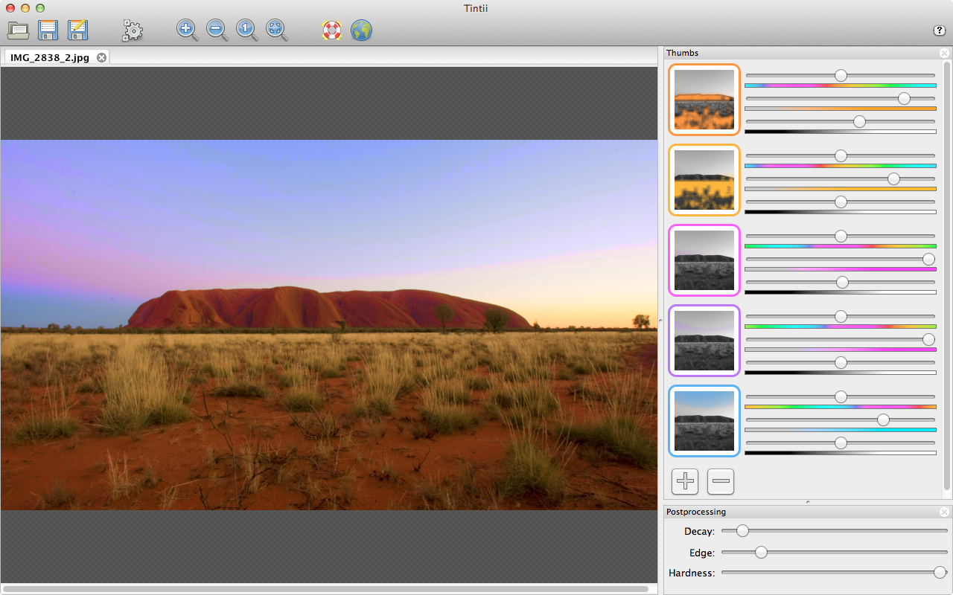Viewport: 953px width, 595px height.
Task: Open help via the lifebuoy icon
Action: click(331, 30)
